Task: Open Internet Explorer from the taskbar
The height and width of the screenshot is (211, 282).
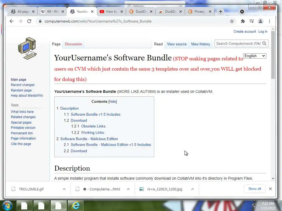Action: point(75,206)
